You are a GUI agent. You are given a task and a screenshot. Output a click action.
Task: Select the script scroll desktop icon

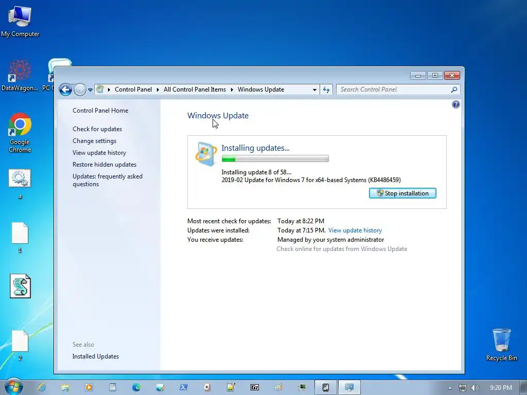20,286
